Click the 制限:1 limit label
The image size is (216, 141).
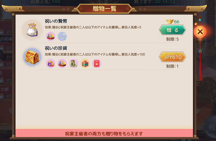172,66
